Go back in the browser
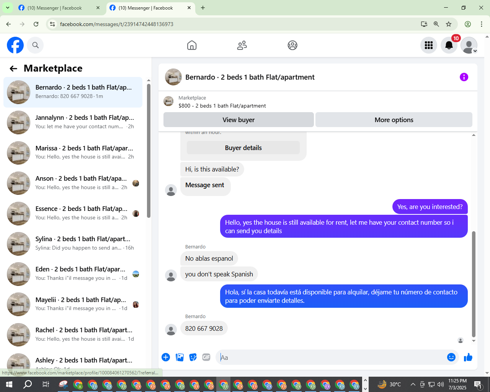Screen dimensions: 490x392 pos(8,24)
